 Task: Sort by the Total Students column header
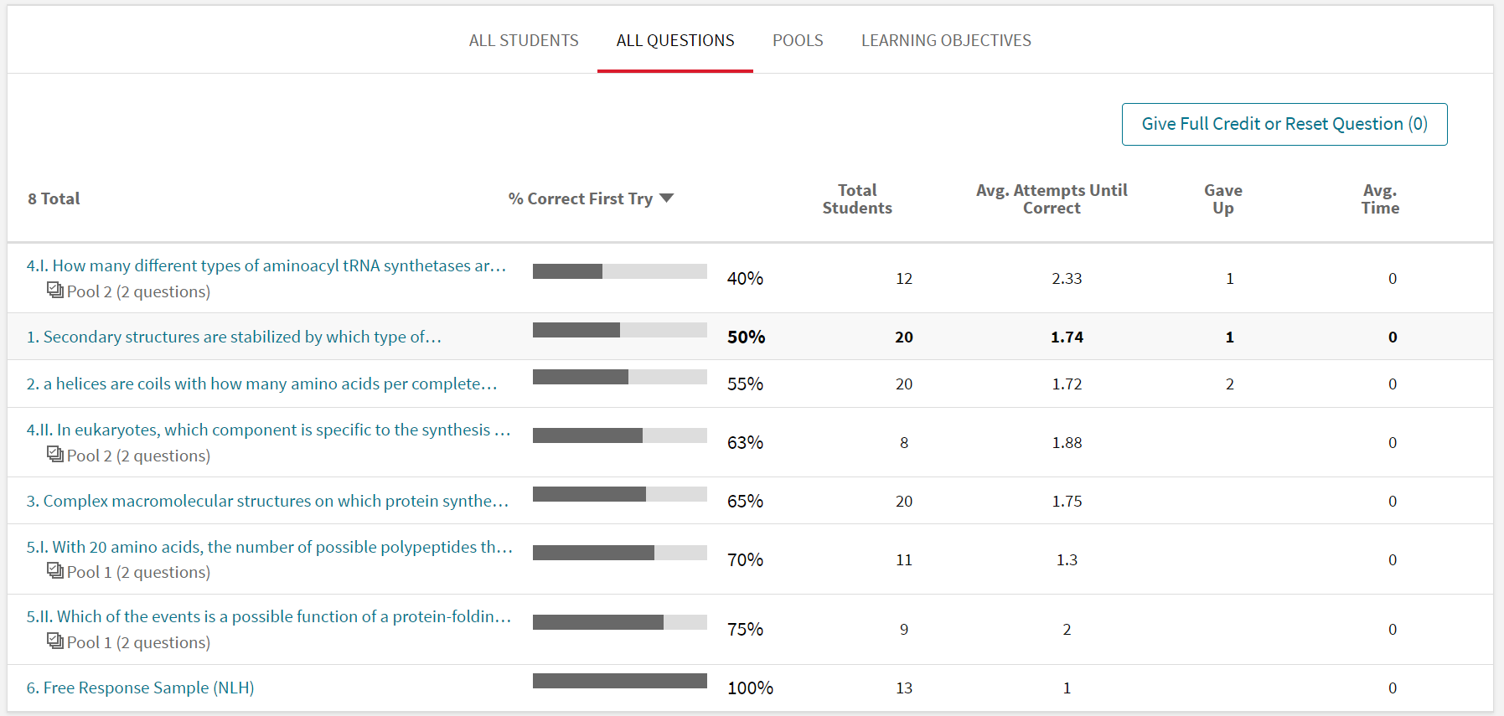(857, 198)
